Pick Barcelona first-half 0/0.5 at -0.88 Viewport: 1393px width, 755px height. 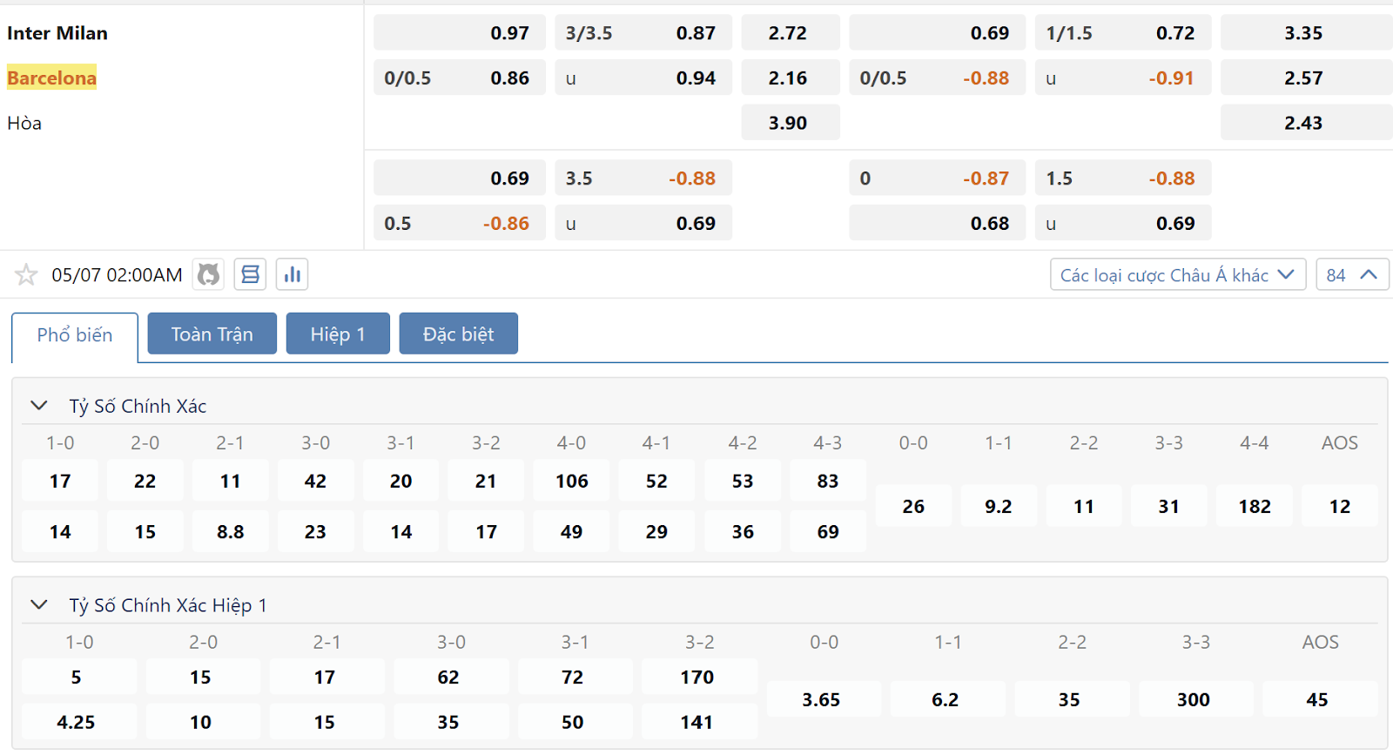tap(938, 78)
